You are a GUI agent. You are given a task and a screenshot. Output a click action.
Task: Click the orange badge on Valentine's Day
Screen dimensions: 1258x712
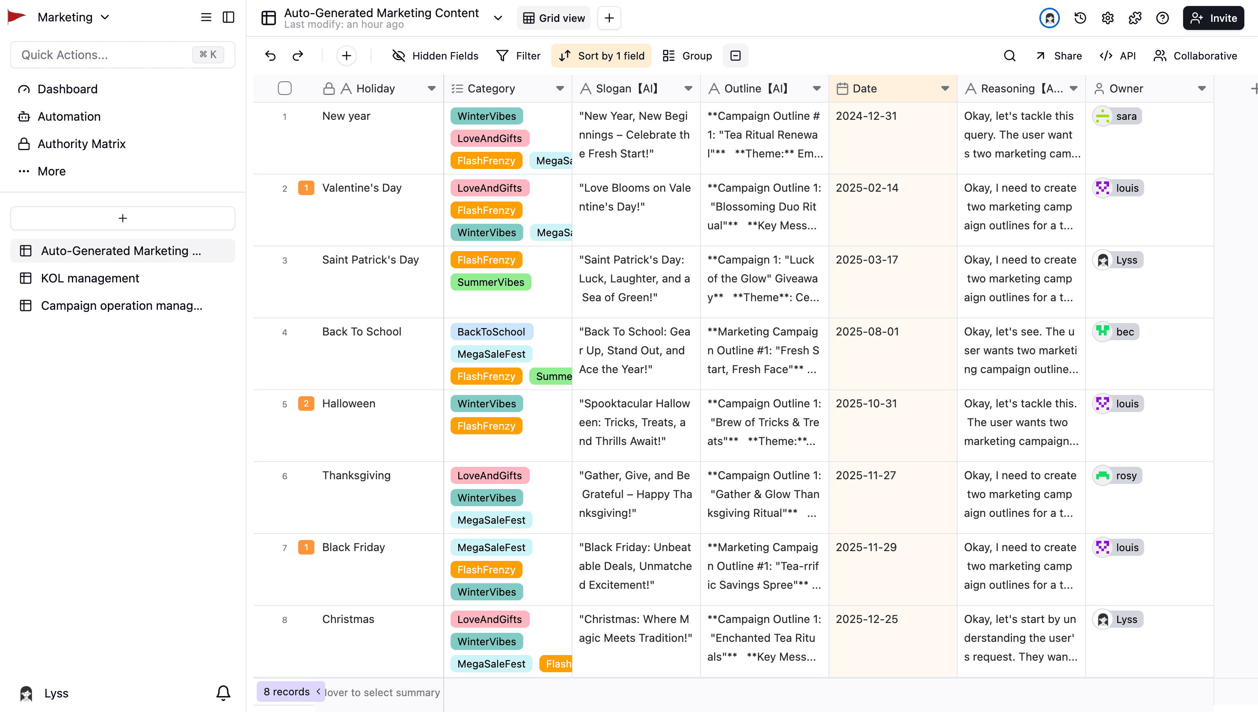(x=306, y=188)
